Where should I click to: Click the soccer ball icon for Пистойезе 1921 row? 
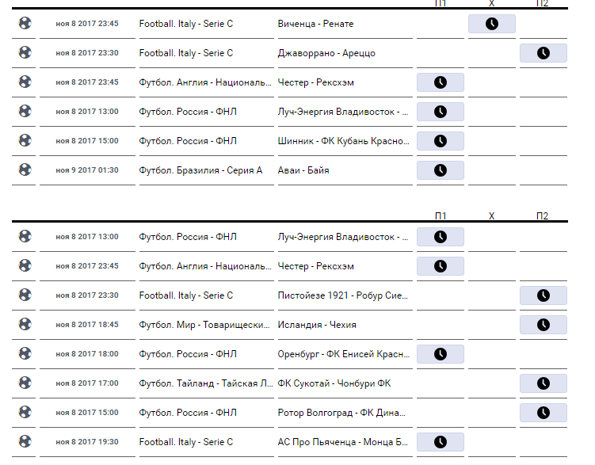point(25,295)
